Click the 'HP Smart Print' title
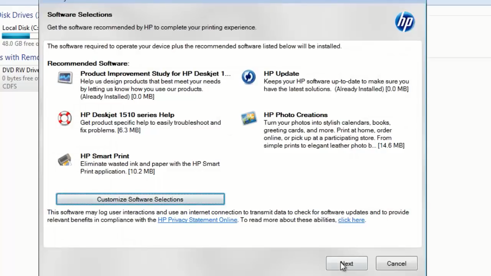The width and height of the screenshot is (491, 276). (x=105, y=156)
